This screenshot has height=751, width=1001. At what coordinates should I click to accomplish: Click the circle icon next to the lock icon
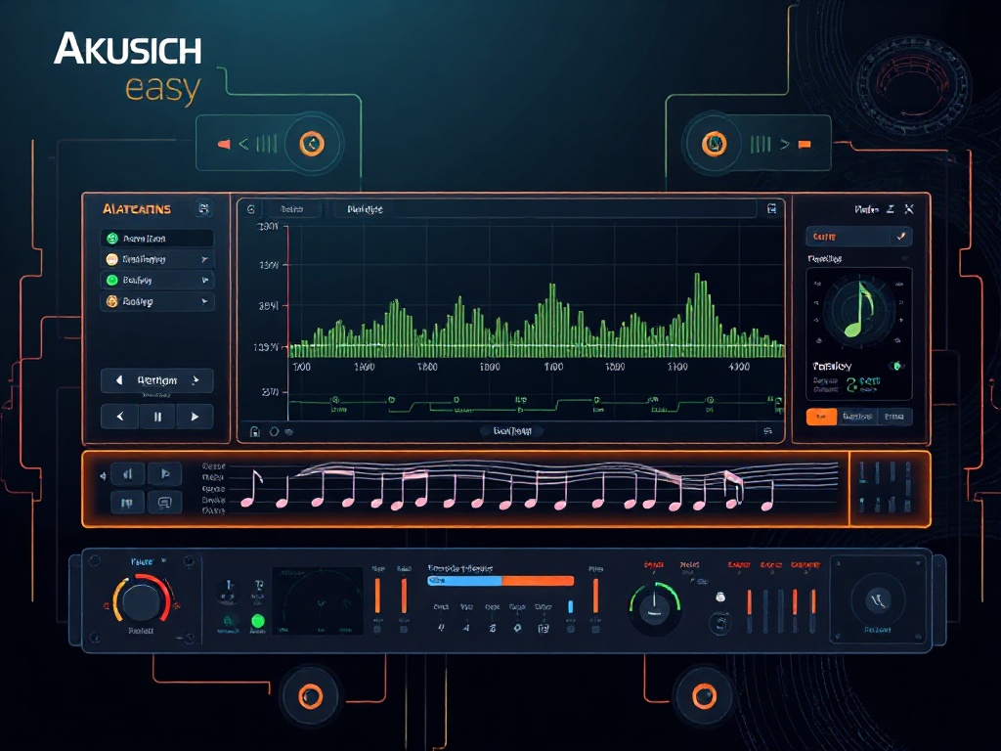click(x=274, y=431)
